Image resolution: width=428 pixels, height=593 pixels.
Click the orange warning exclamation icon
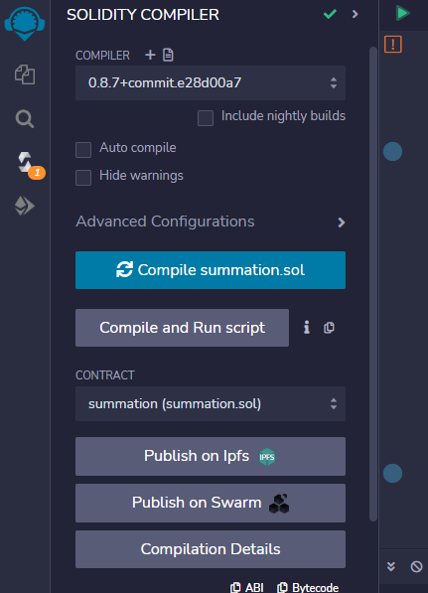click(x=393, y=45)
